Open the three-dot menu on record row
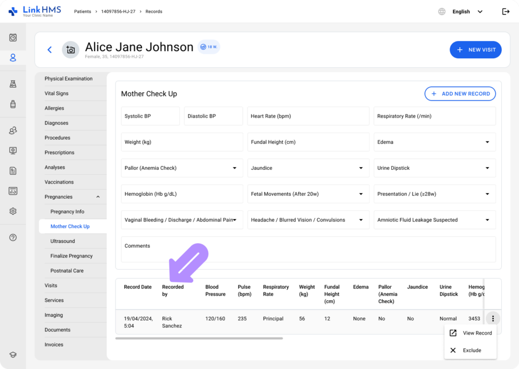This screenshot has height=369, width=519. coord(493,319)
